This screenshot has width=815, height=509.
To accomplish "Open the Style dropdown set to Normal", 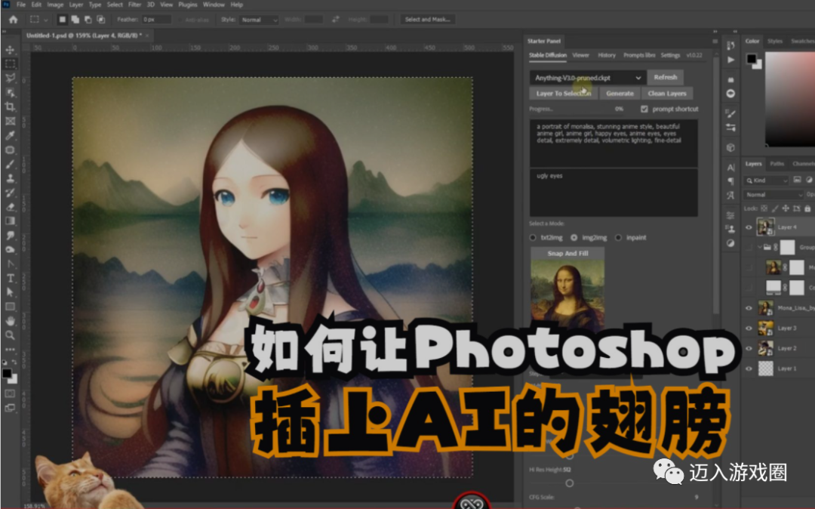I will (x=259, y=20).
